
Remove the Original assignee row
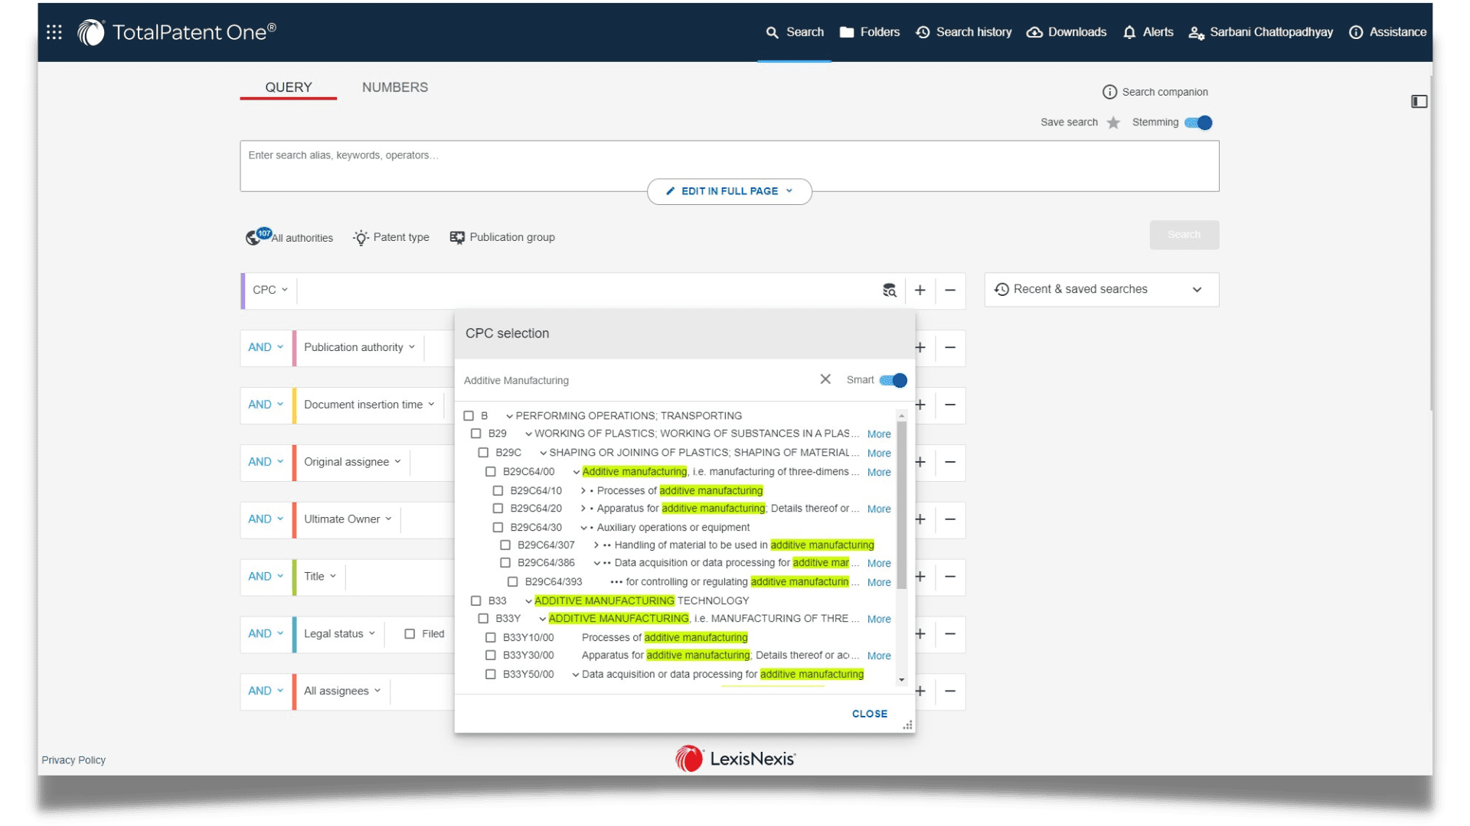[x=950, y=462]
